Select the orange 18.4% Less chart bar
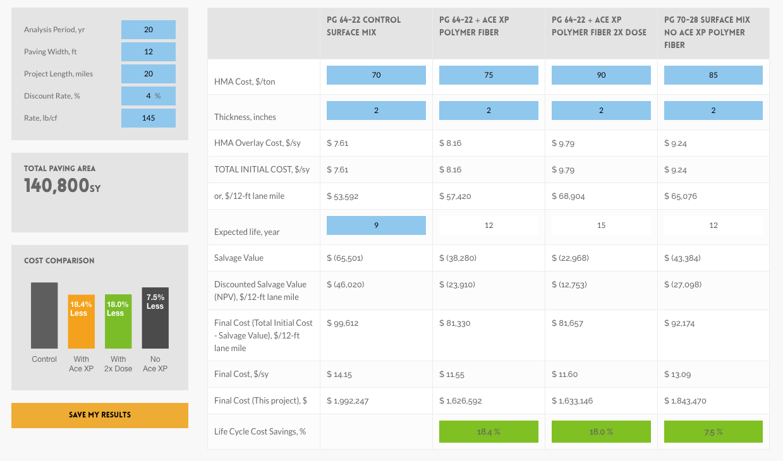Screen dimensions: 783x461 tap(82, 321)
